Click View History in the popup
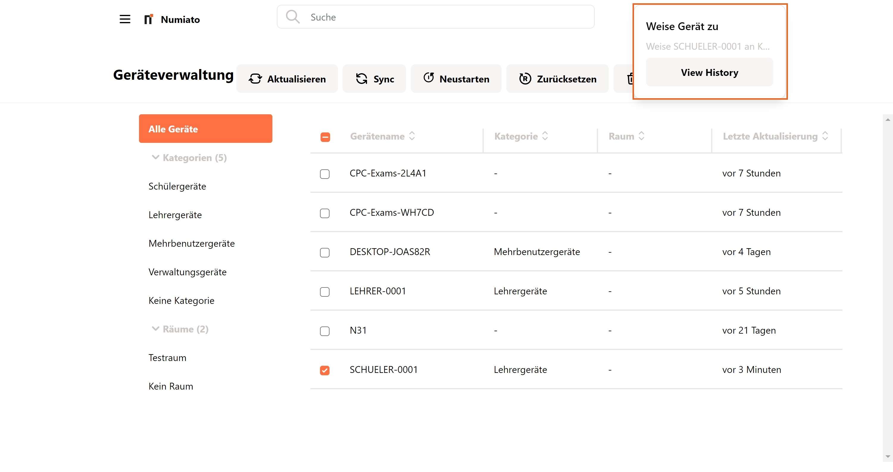The height and width of the screenshot is (472, 893). click(x=709, y=72)
